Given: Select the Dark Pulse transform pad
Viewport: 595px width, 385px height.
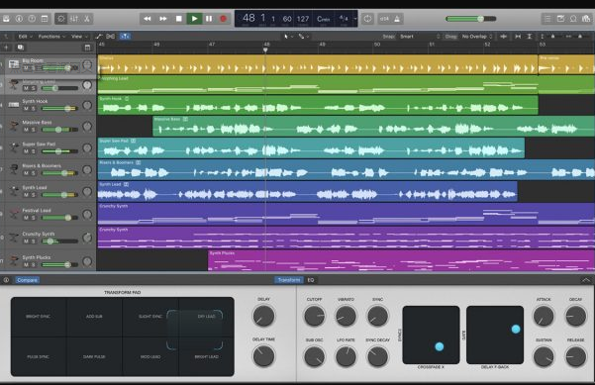Looking at the screenshot, I should point(94,357).
